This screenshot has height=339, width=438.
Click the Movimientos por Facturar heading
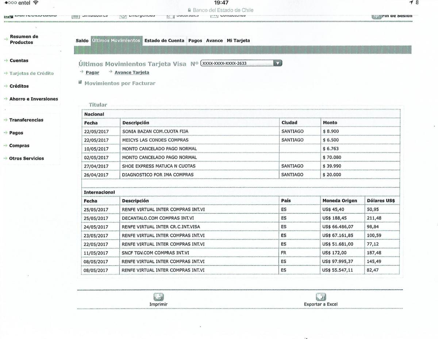[120, 83]
